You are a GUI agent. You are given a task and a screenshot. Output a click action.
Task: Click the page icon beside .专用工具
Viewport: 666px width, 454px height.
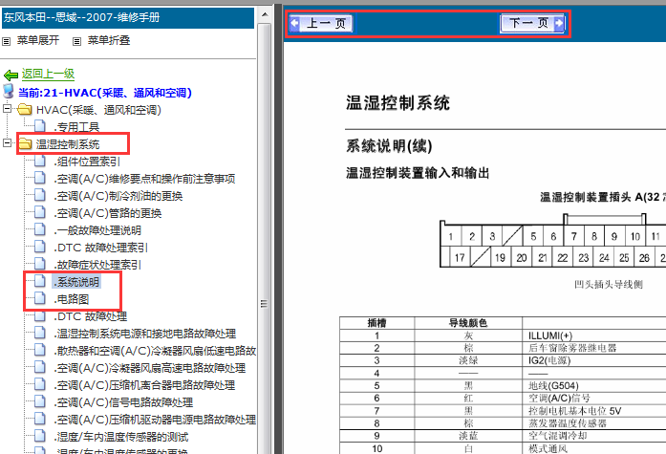(40, 126)
